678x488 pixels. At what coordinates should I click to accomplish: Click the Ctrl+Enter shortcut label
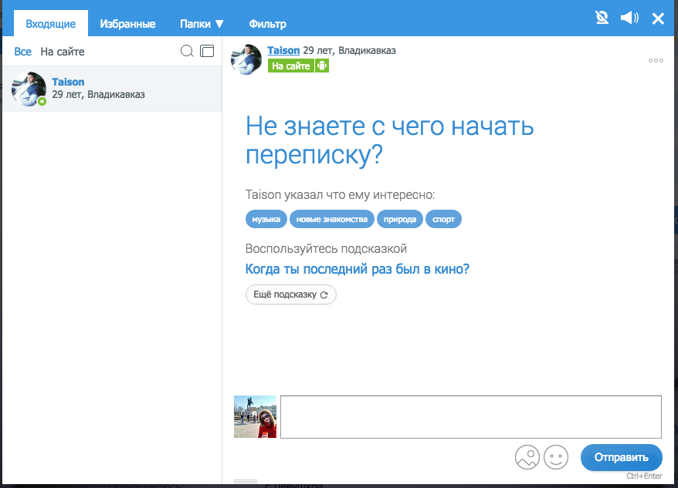click(x=644, y=476)
